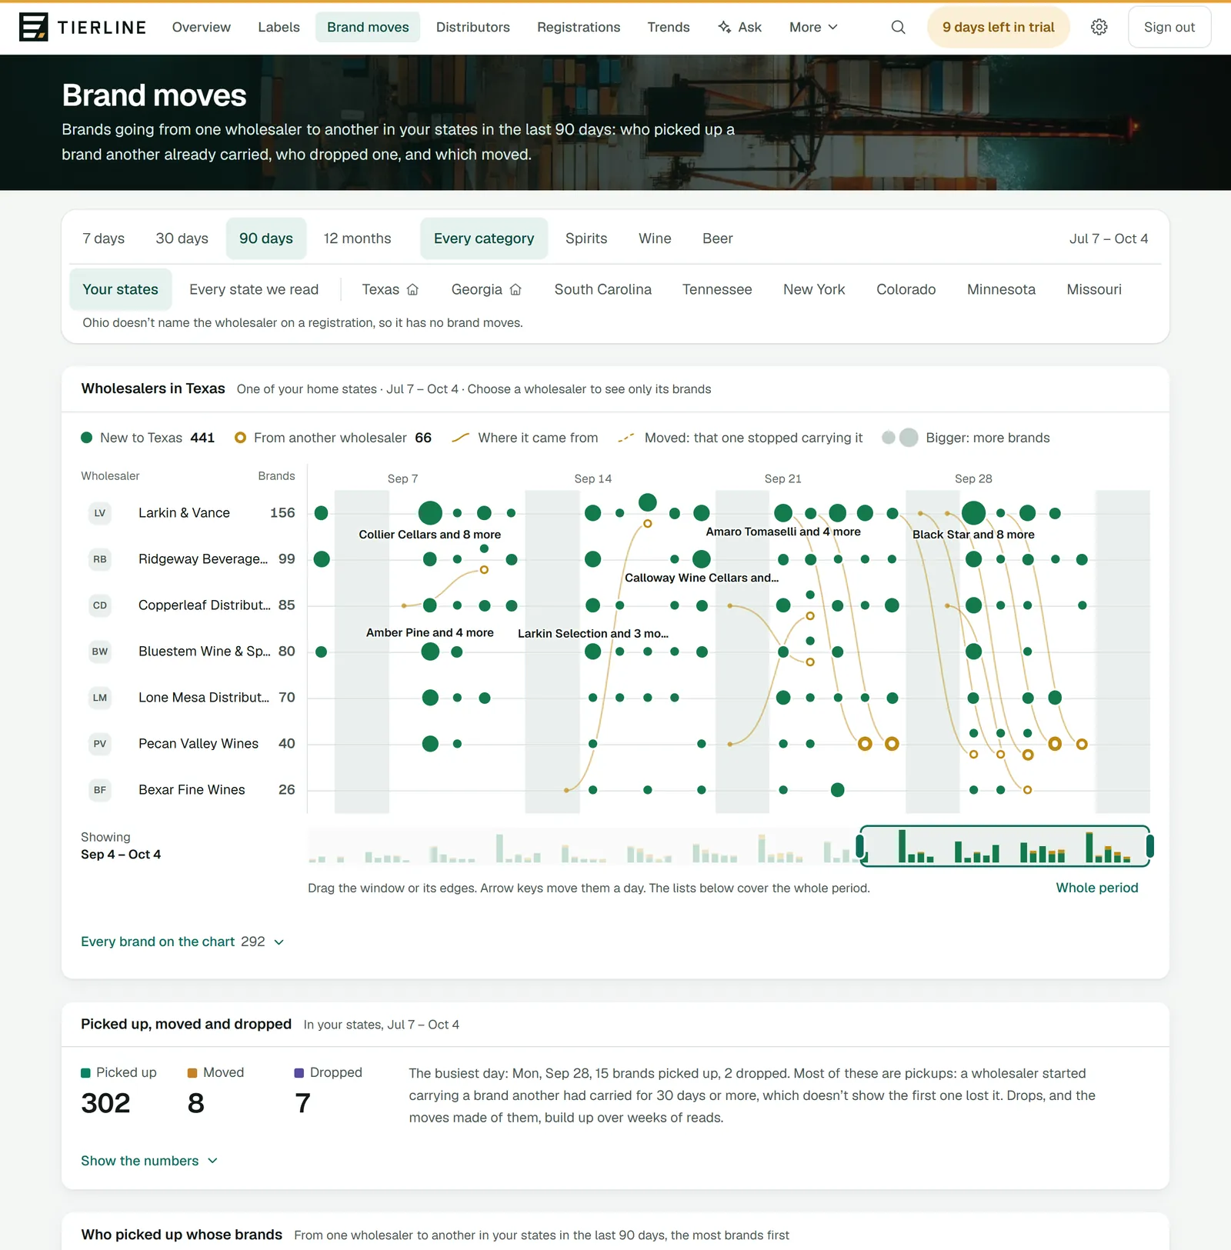Image resolution: width=1231 pixels, height=1250 pixels.
Task: Select the Tennessee state filter
Action: coord(717,289)
